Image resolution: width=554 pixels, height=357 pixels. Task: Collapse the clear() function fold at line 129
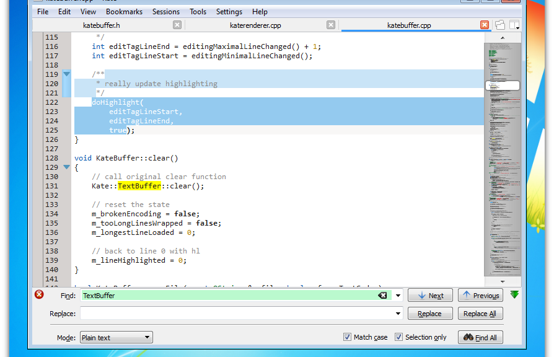[67, 167]
